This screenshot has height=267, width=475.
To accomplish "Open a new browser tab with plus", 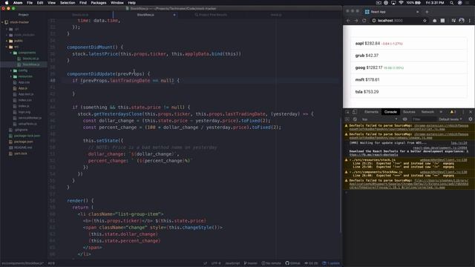I will click(x=427, y=12).
